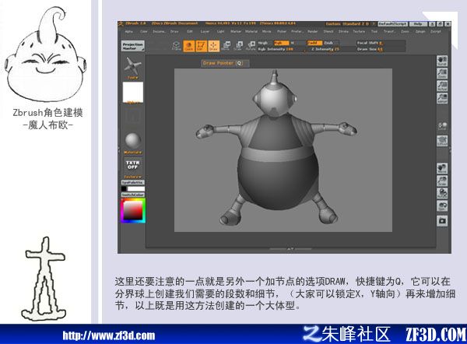Toggle the Zsub button
This screenshot has width=467, height=344.
click(330, 43)
